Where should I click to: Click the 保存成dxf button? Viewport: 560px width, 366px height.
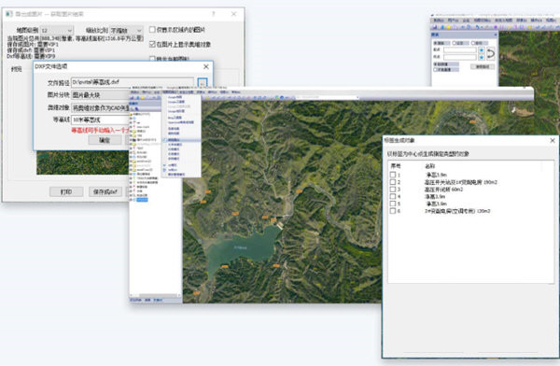point(105,191)
